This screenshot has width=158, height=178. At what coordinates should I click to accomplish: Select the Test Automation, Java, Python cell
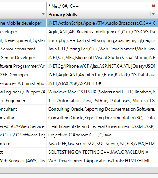101,101
